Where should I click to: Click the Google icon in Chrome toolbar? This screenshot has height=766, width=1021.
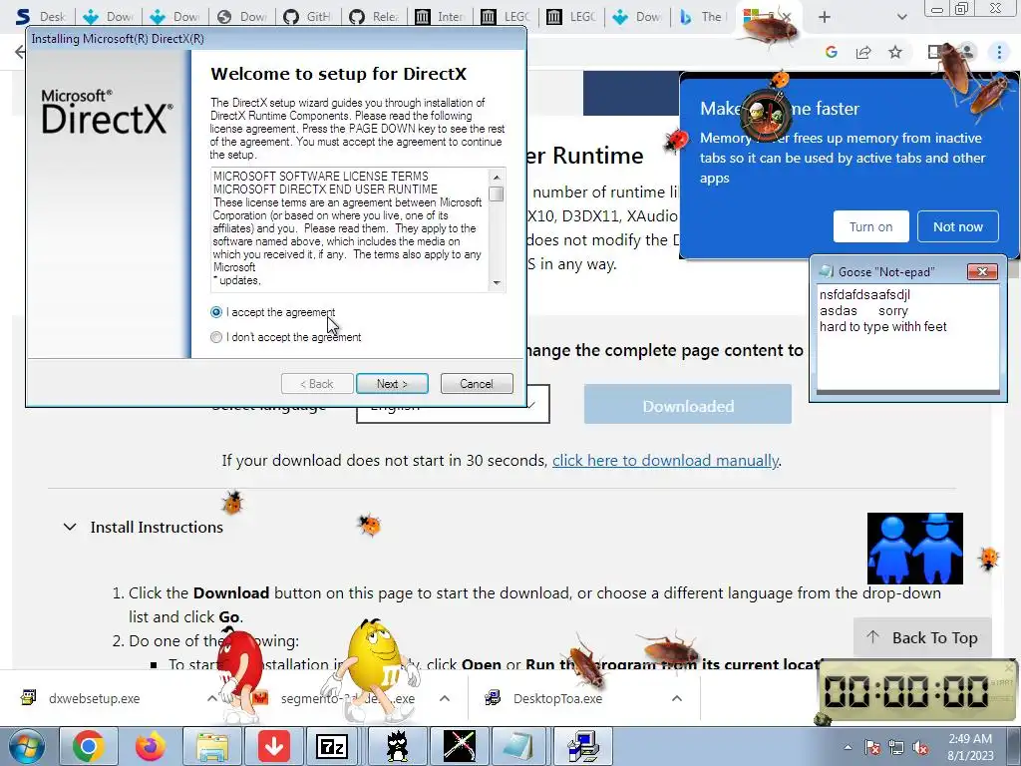[831, 52]
